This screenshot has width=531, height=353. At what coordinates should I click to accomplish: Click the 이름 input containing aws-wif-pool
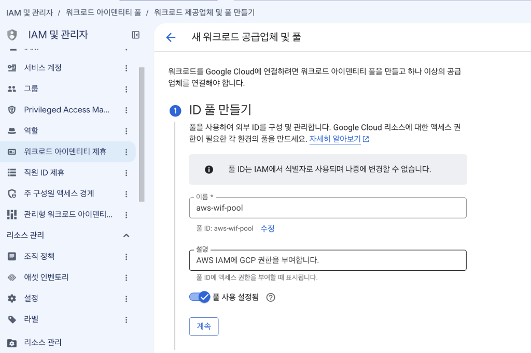[328, 208]
